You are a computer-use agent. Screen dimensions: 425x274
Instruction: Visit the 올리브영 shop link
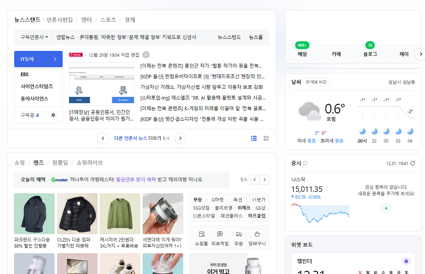[223, 208]
